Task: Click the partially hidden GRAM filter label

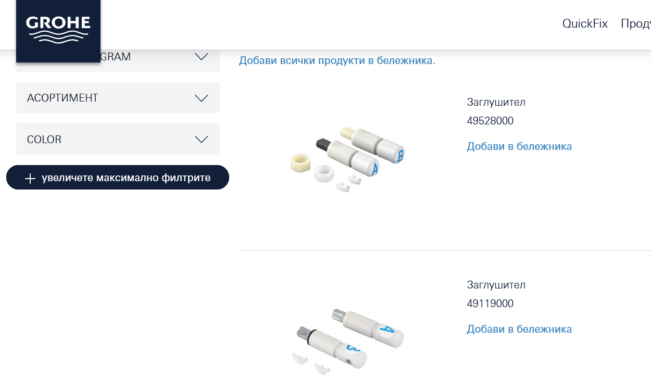Action: coord(116,57)
